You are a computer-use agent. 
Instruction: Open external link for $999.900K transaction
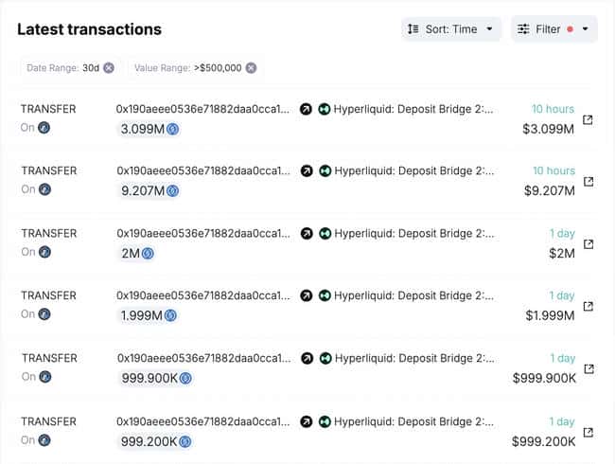pos(589,369)
